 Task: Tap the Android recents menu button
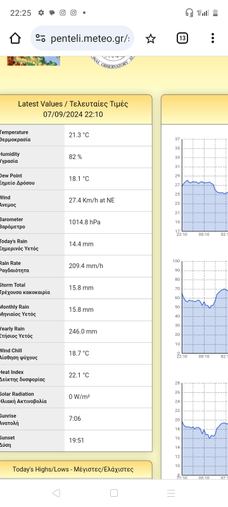171,493
